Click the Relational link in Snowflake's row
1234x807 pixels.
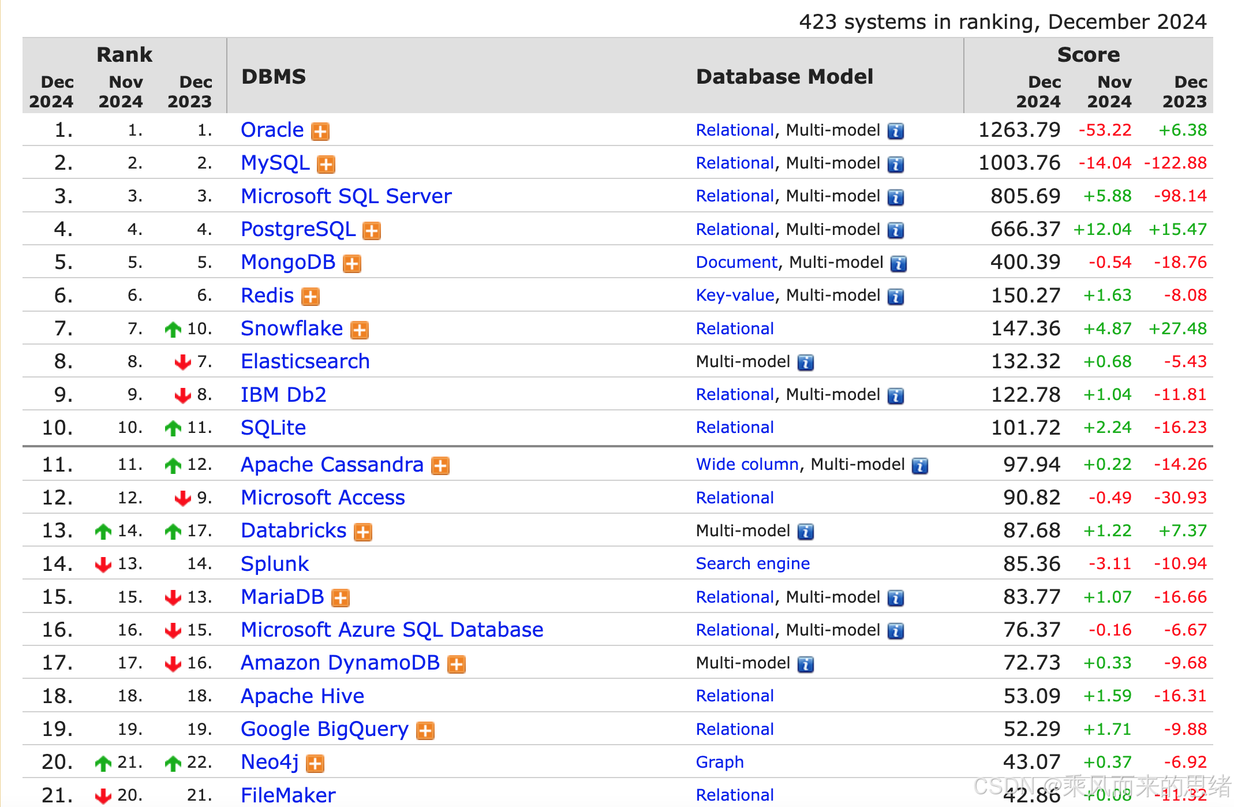click(x=735, y=328)
